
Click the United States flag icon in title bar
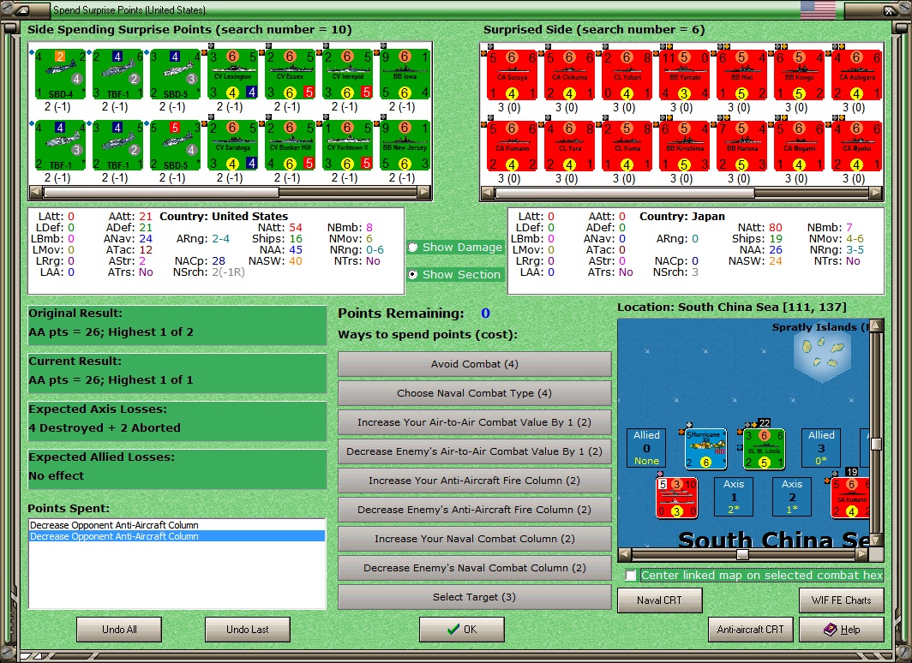pyautogui.click(x=818, y=10)
